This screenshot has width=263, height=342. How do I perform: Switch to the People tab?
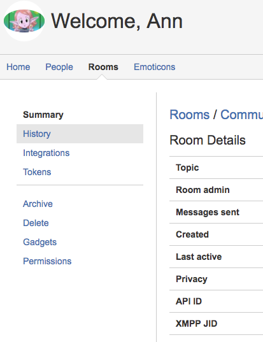point(59,67)
